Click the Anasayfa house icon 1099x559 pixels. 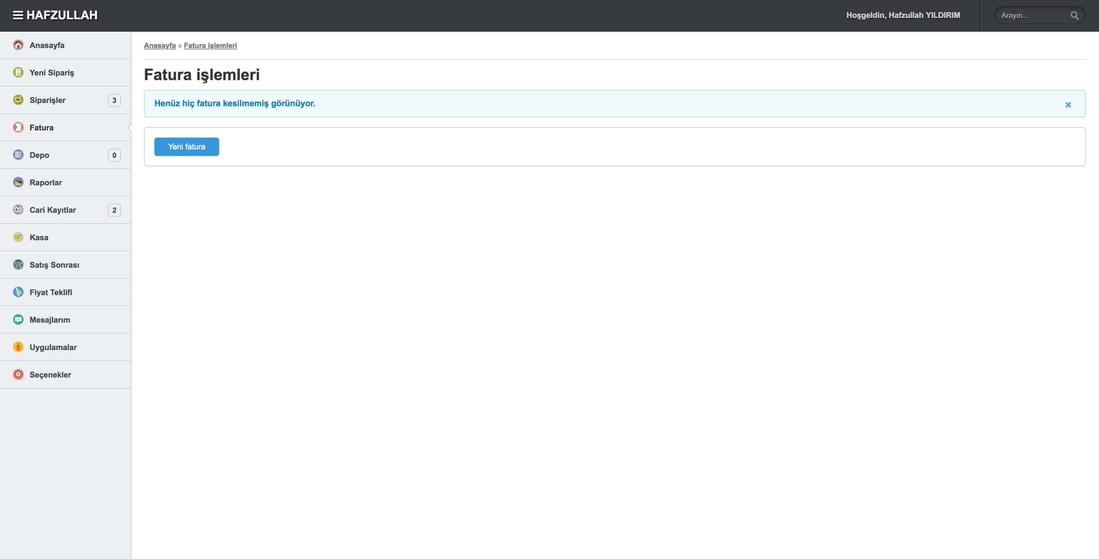18,45
